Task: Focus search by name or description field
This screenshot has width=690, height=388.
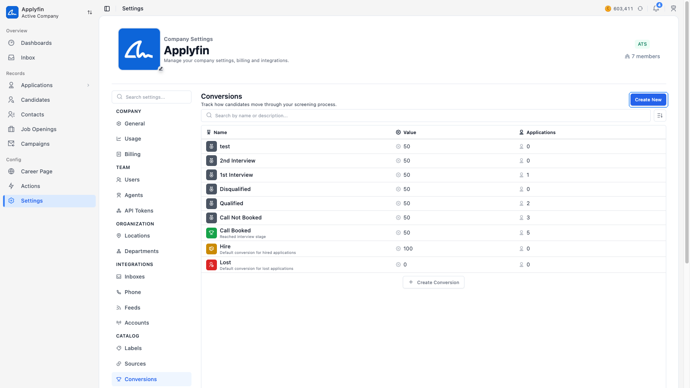Action: (426, 116)
